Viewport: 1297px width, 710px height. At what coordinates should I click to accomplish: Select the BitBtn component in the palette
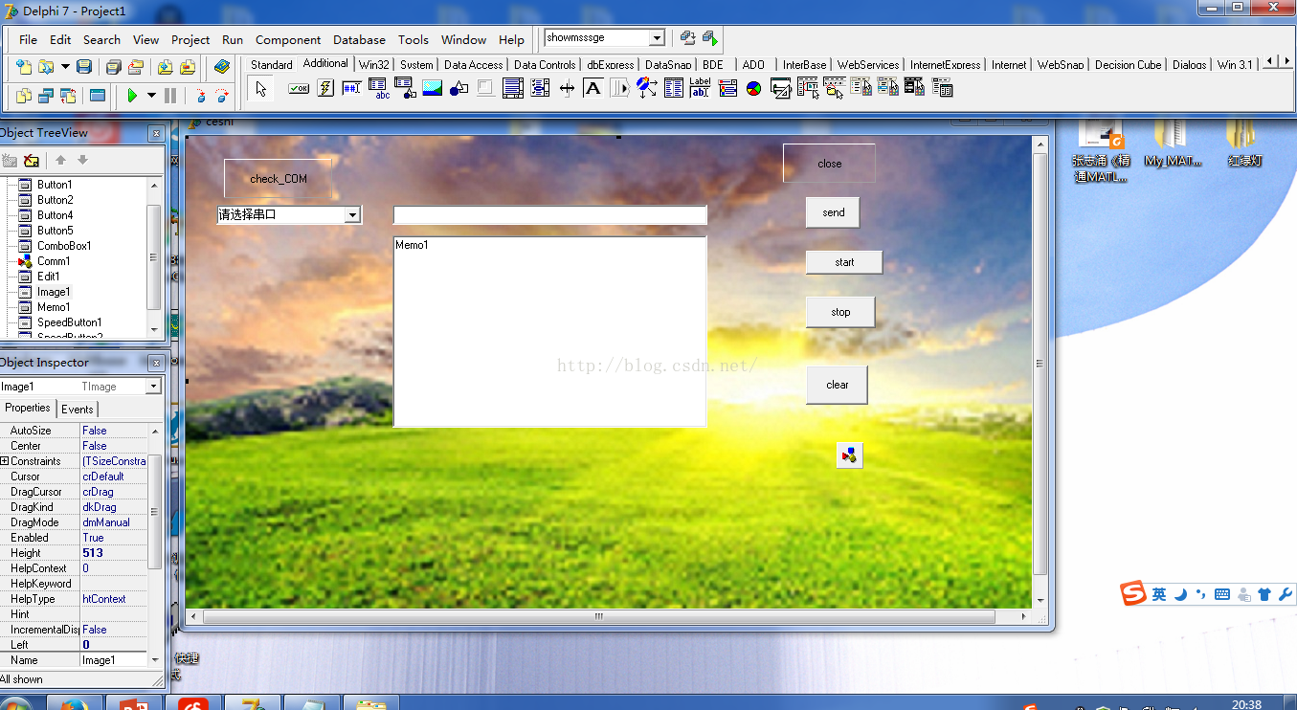click(299, 89)
